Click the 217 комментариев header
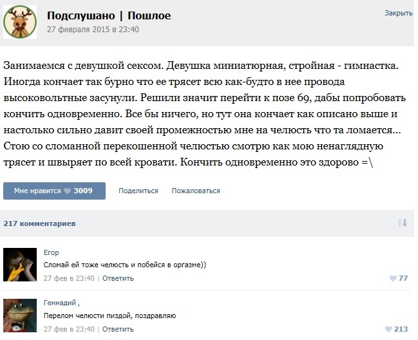The width and height of the screenshot is (418, 340). pyautogui.click(x=39, y=223)
